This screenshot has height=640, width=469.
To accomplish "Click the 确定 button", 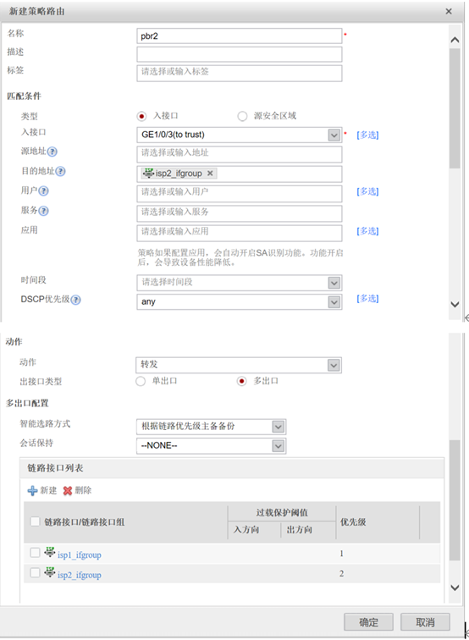I will tap(368, 622).
